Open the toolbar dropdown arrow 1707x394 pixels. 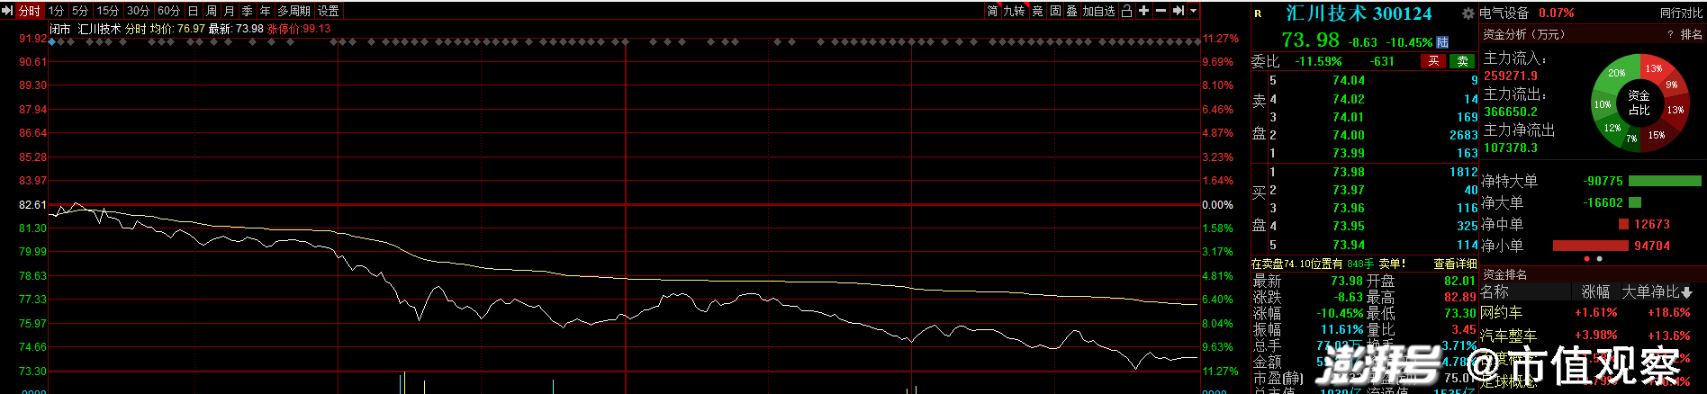(1194, 11)
